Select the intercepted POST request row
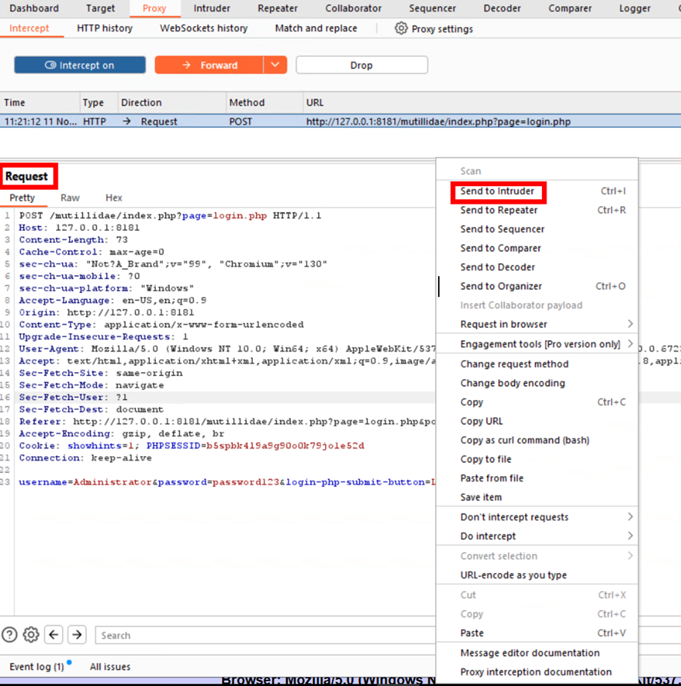This screenshot has height=686, width=681. (x=340, y=122)
